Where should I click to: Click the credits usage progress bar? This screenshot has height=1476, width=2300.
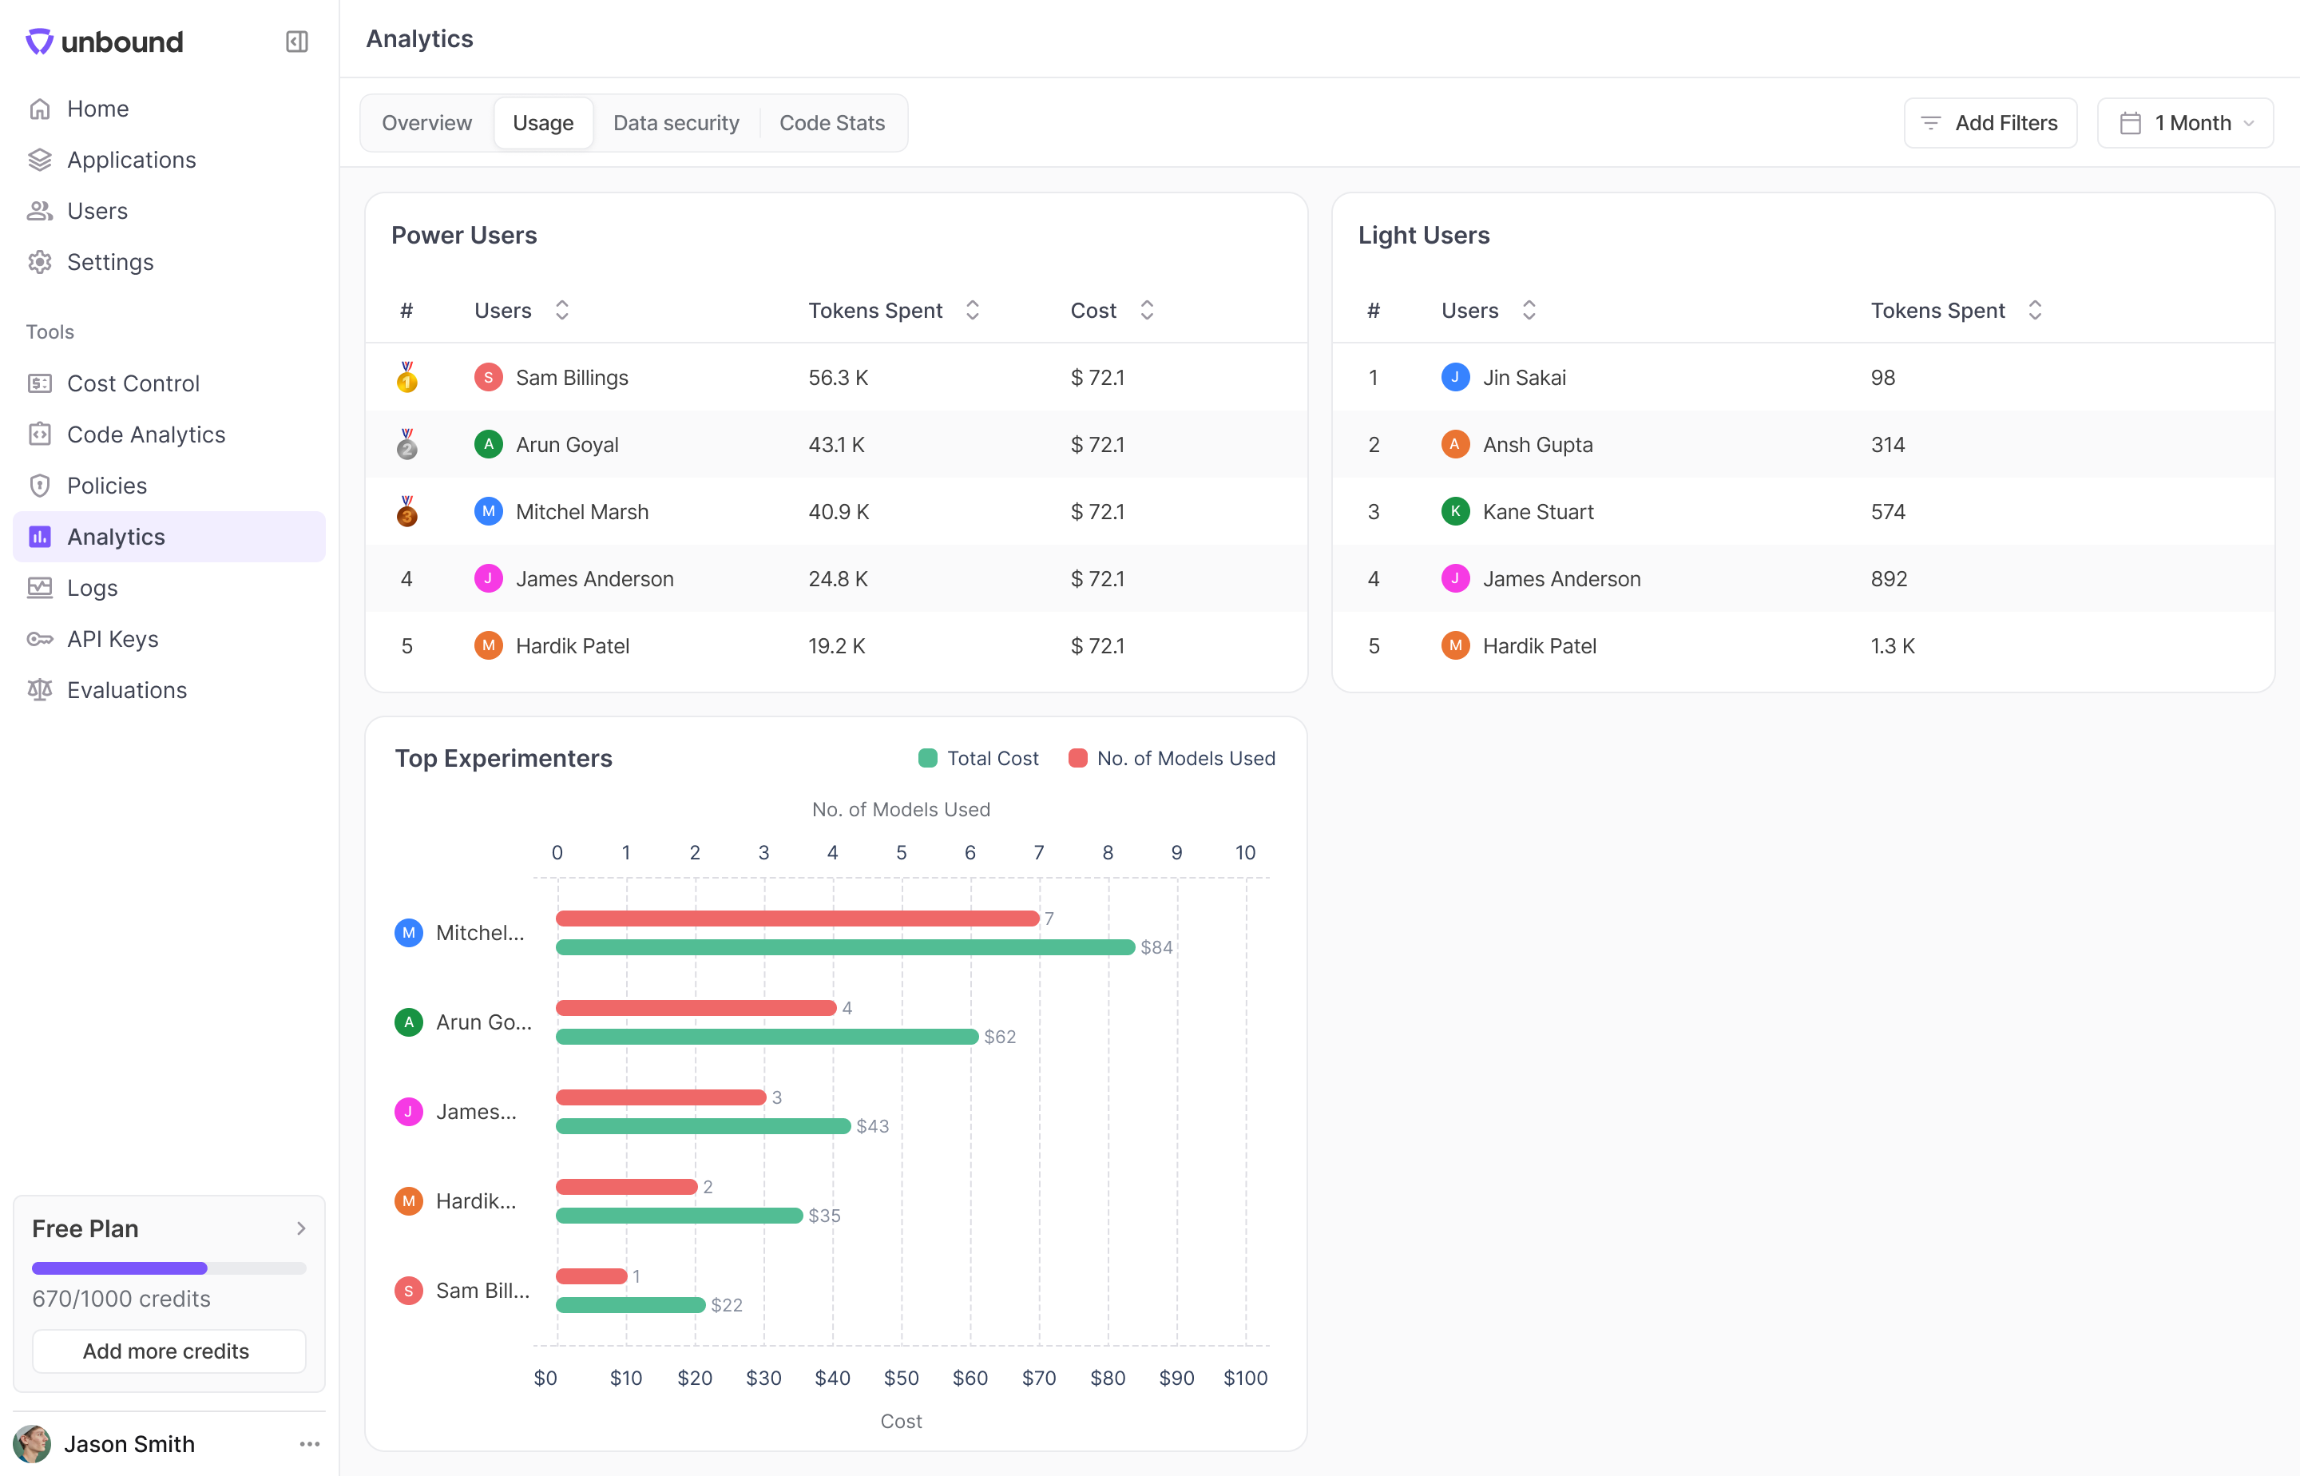point(169,1268)
